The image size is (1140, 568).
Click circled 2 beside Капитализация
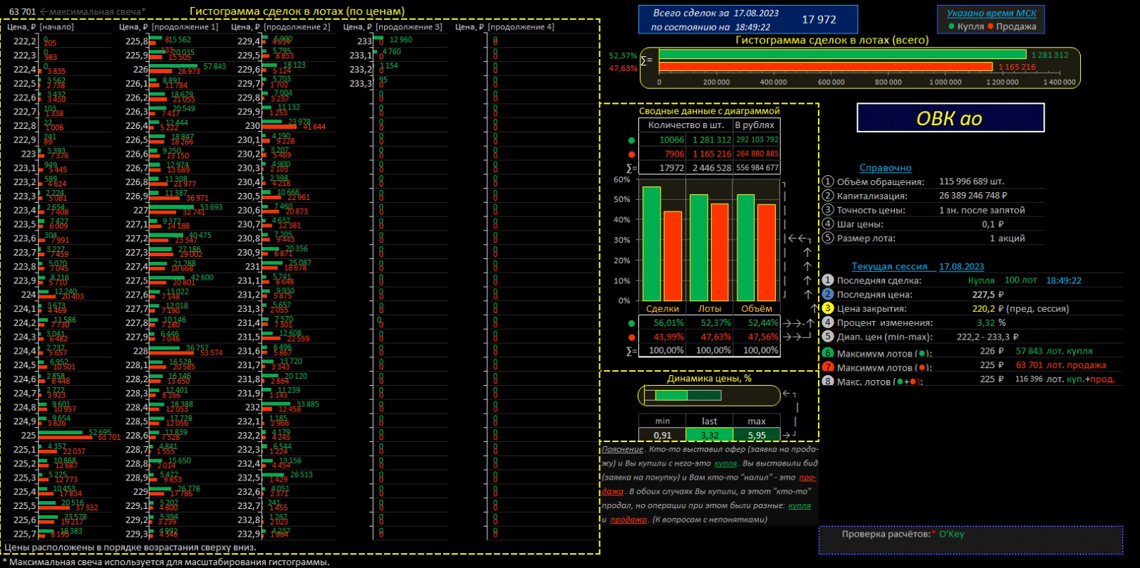827,196
